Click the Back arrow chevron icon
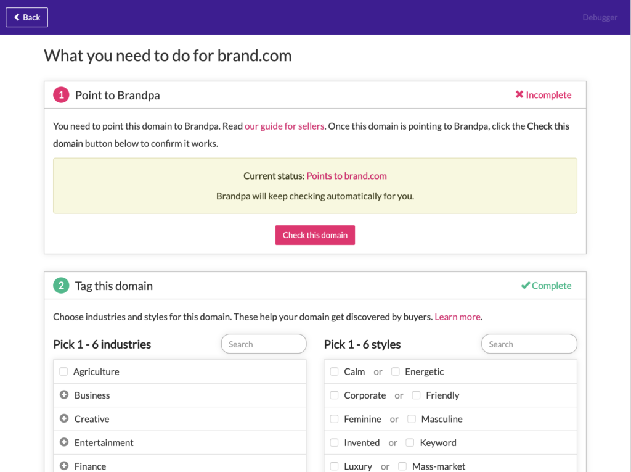 17,17
